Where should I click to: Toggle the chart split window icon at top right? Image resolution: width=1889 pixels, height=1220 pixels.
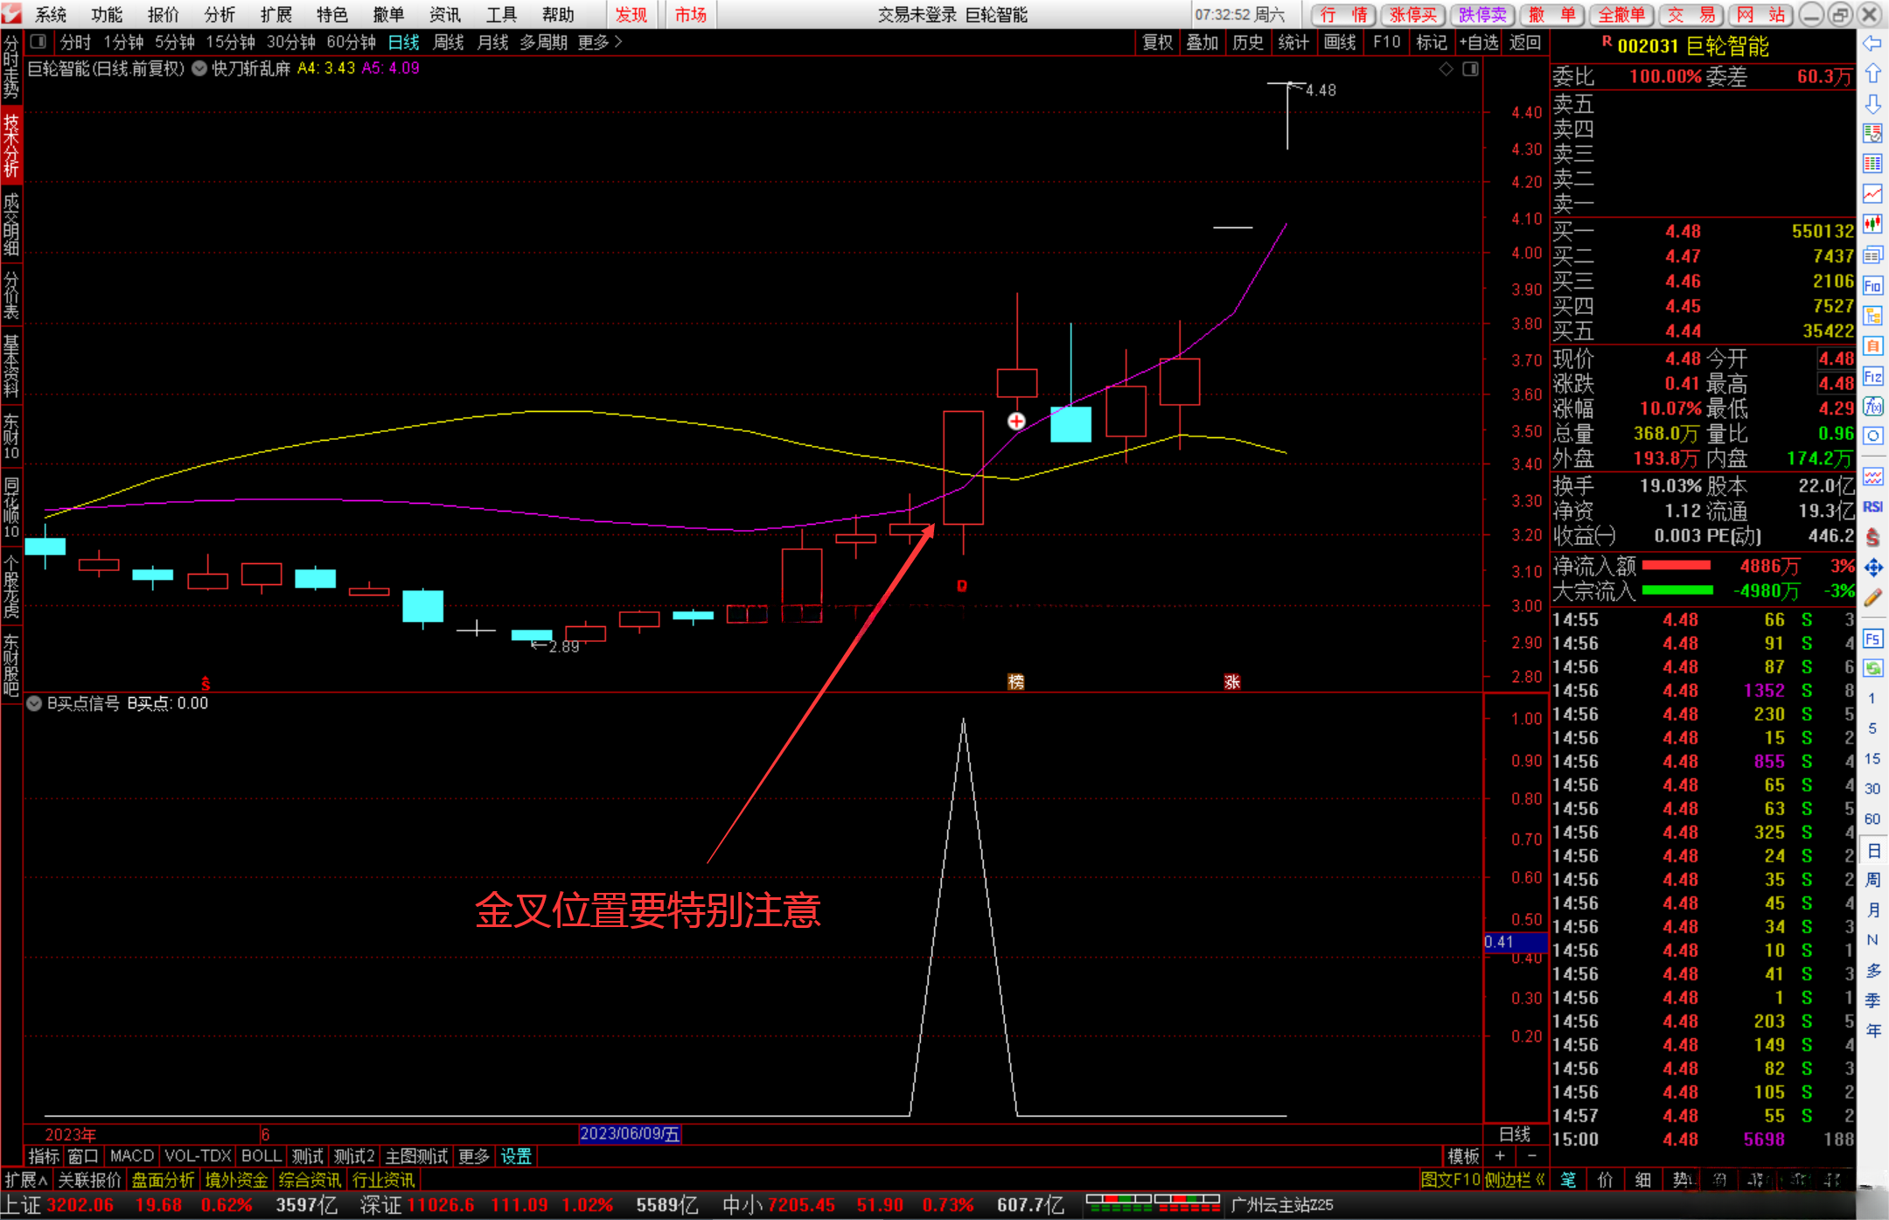[x=1470, y=68]
